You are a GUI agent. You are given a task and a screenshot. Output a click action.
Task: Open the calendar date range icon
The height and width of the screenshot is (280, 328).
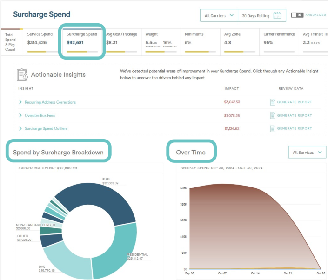point(277,15)
